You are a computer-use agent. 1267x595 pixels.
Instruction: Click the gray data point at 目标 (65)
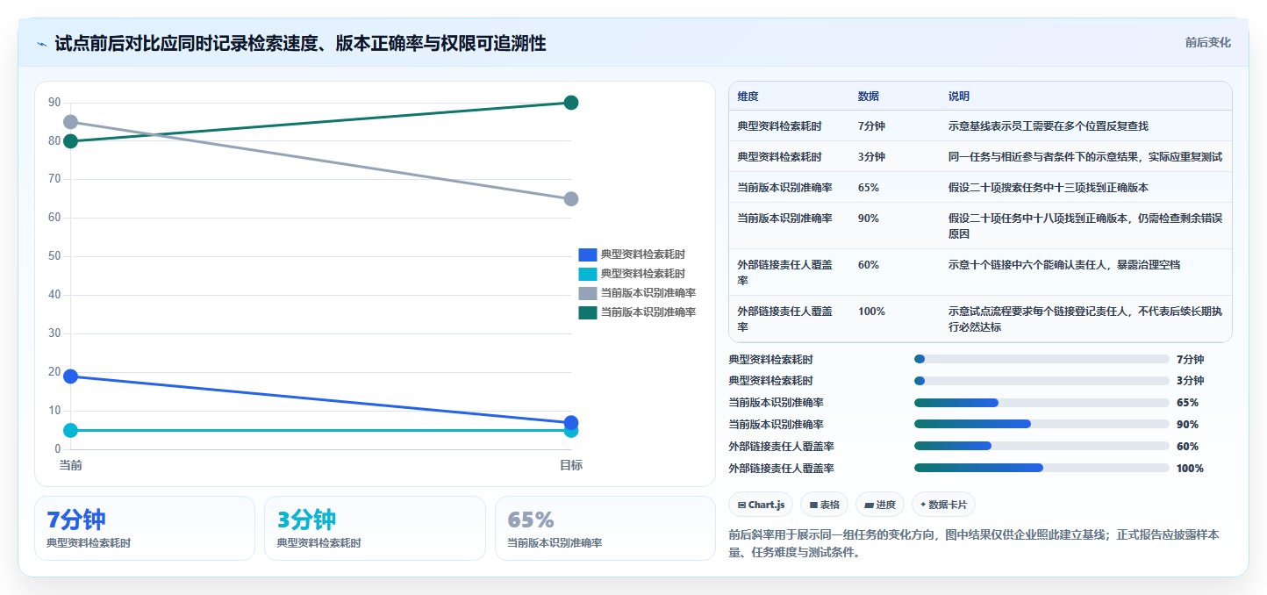pyautogui.click(x=571, y=199)
